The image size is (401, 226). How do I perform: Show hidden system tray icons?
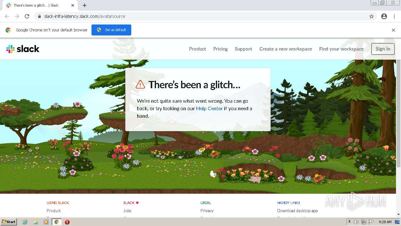click(349, 222)
